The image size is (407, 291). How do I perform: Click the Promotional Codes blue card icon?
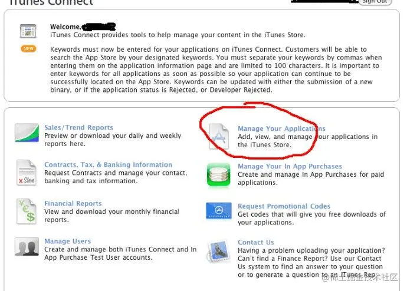coord(219,210)
